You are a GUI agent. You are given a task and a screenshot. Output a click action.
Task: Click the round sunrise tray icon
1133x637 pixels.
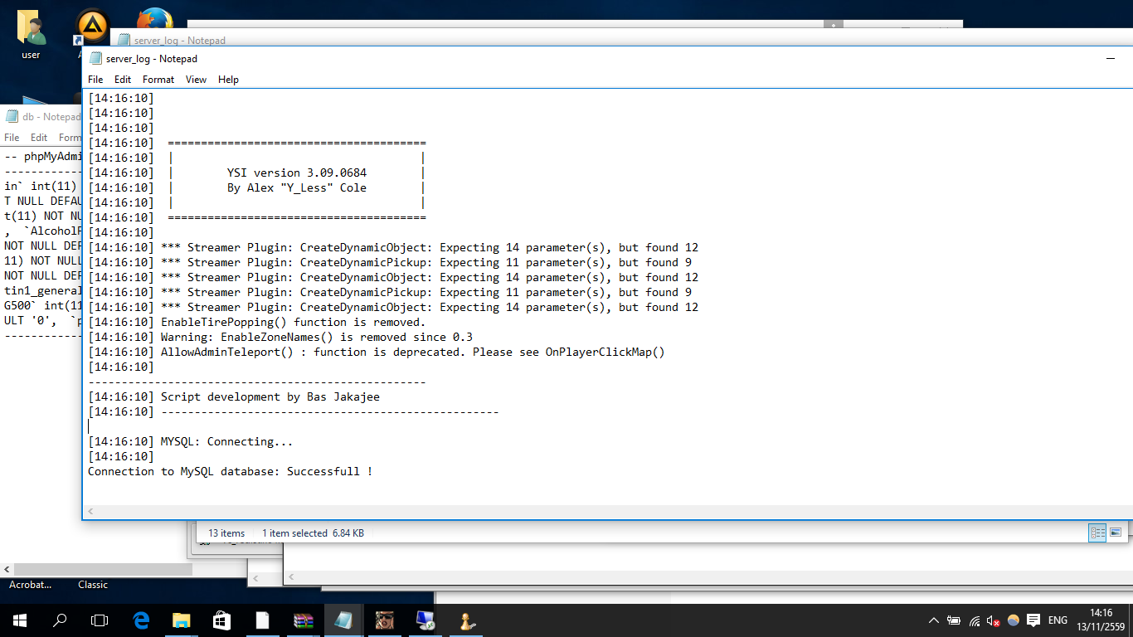(x=1013, y=620)
